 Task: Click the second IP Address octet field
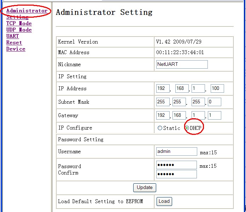(182, 88)
